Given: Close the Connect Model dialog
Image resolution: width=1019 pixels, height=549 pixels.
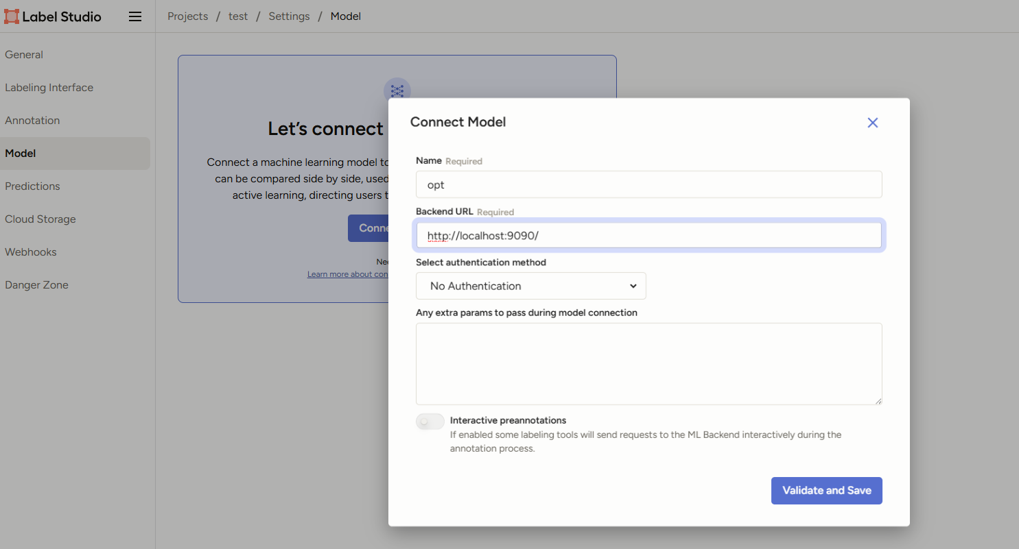Looking at the screenshot, I should 872,123.
